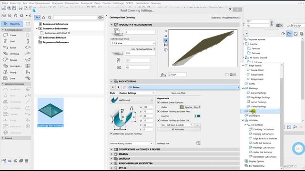305x171 pixels.
Task: Click the library search input field
Action: pos(75,18)
